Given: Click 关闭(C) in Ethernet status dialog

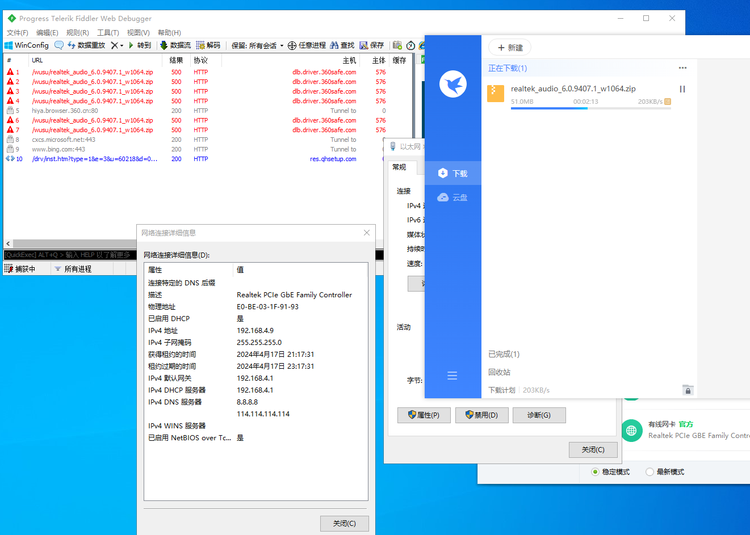Looking at the screenshot, I should pyautogui.click(x=593, y=450).
